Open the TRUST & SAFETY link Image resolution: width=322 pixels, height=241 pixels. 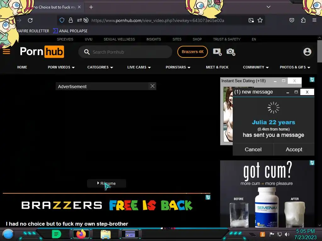pyautogui.click(x=227, y=39)
